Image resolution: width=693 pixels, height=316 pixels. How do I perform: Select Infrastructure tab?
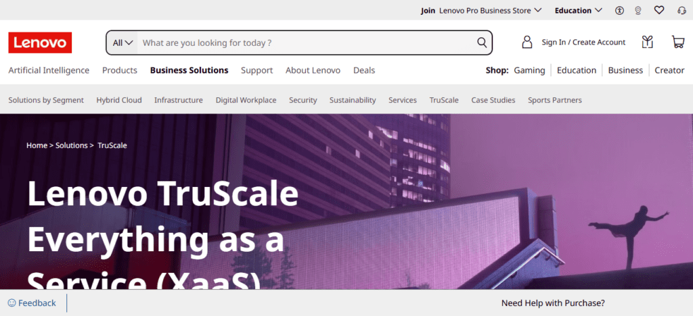point(179,100)
